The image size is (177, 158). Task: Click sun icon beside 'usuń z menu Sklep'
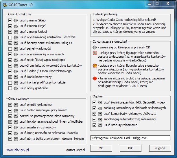tap(16, 21)
